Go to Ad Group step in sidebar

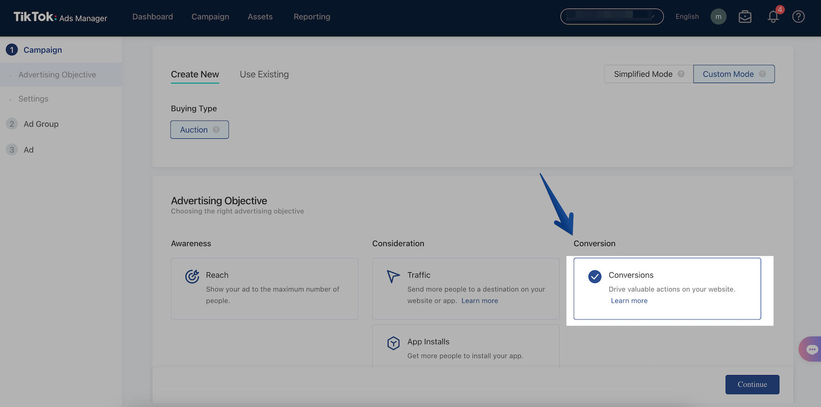41,124
